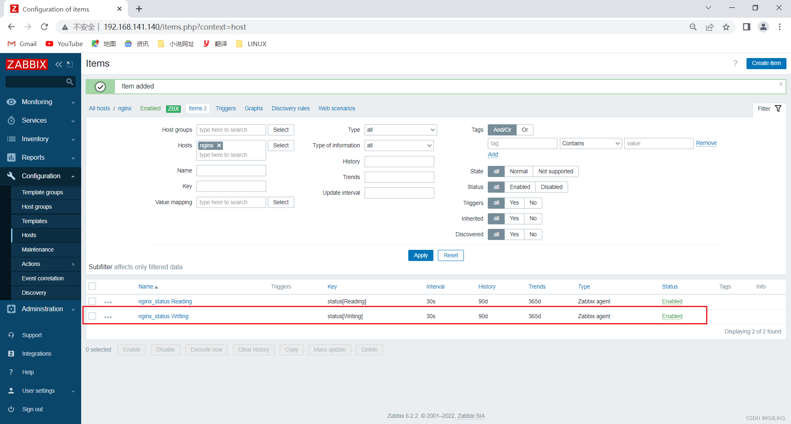This screenshot has height=424, width=791.
Task: Click the Sign out power icon
Action: coord(11,409)
